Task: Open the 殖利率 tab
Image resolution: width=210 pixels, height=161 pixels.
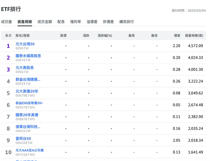Action: (75, 22)
